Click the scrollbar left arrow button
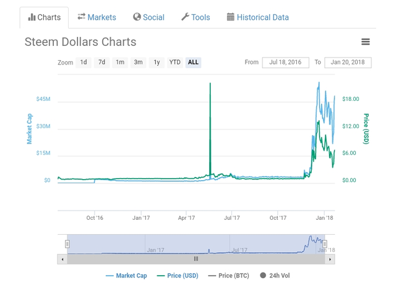The height and width of the screenshot is (283, 396). tap(62, 259)
